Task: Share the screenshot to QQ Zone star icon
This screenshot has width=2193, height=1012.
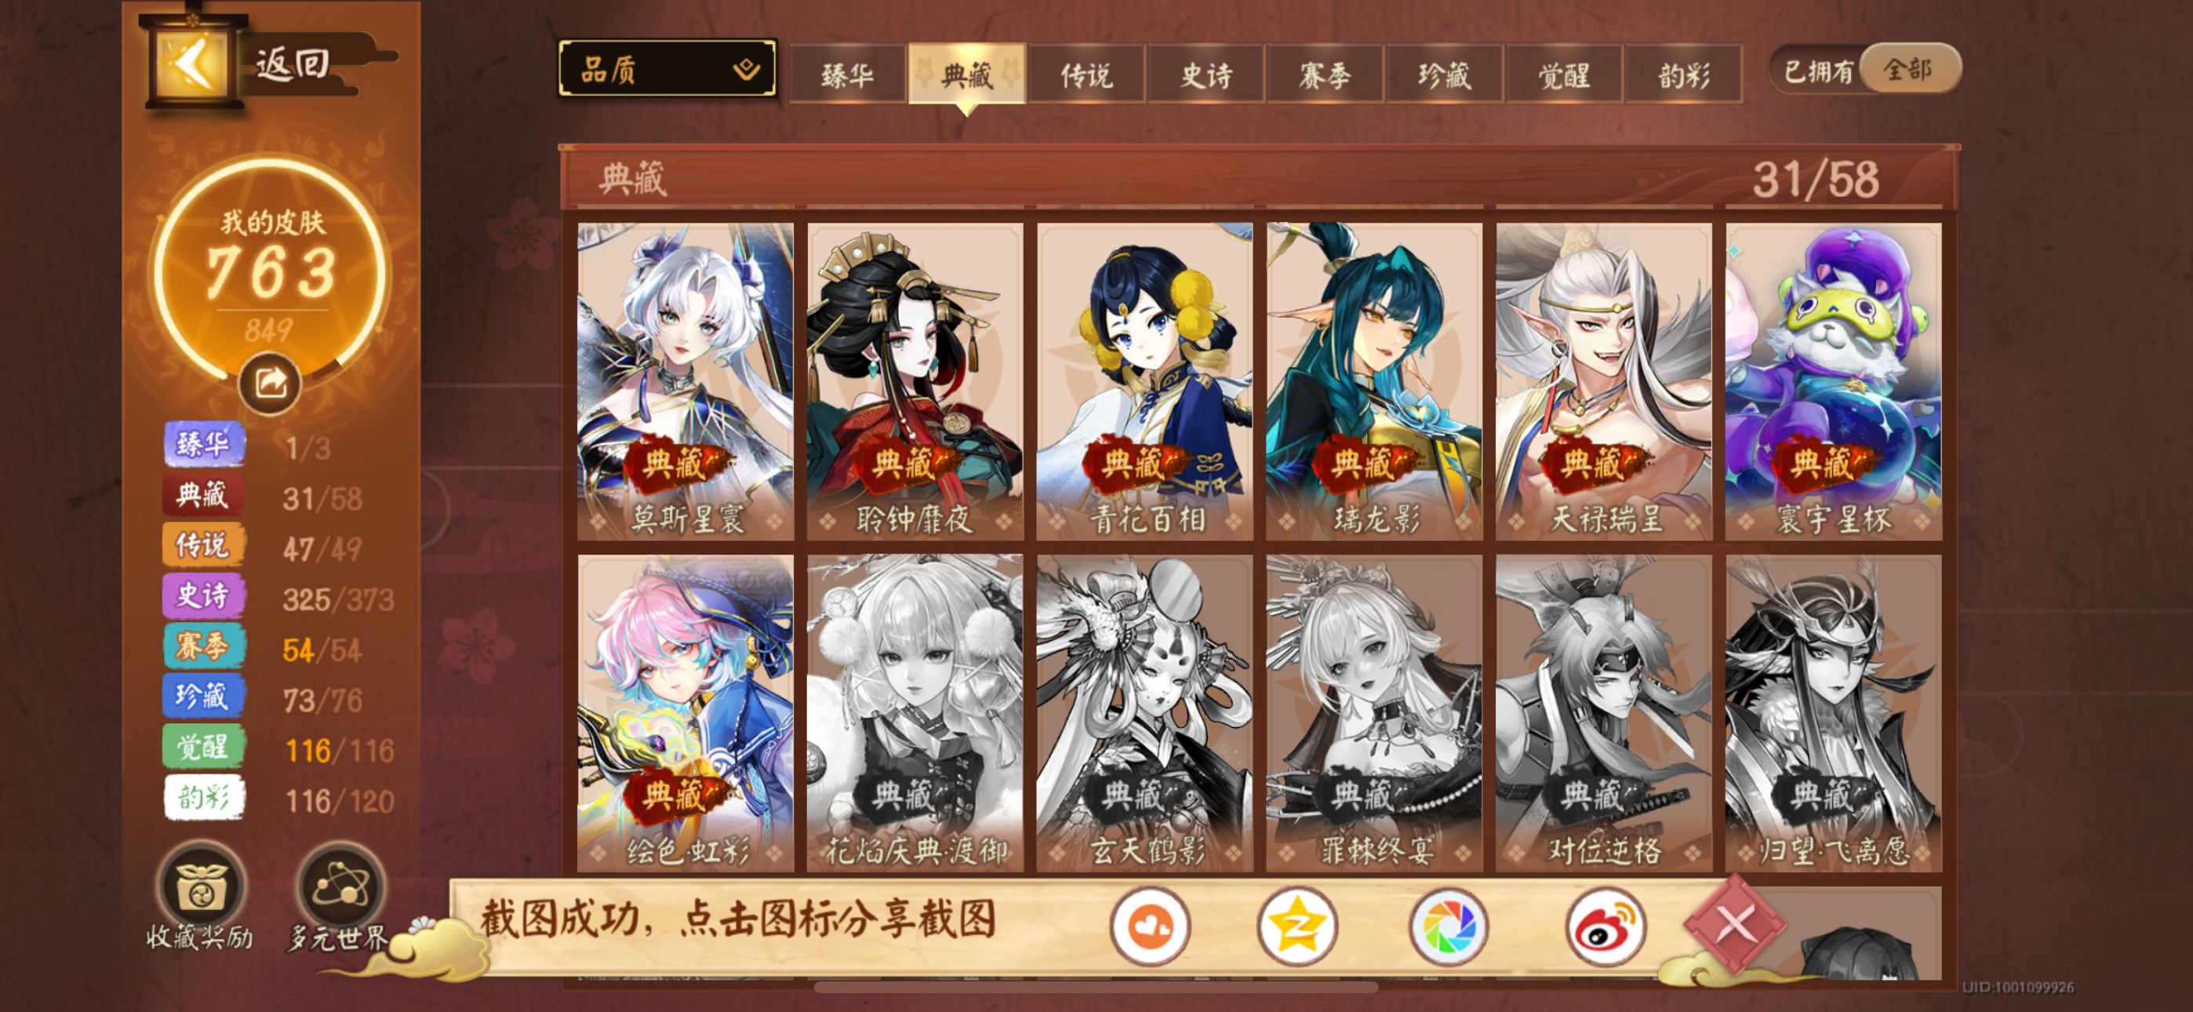Action: 1297,926
